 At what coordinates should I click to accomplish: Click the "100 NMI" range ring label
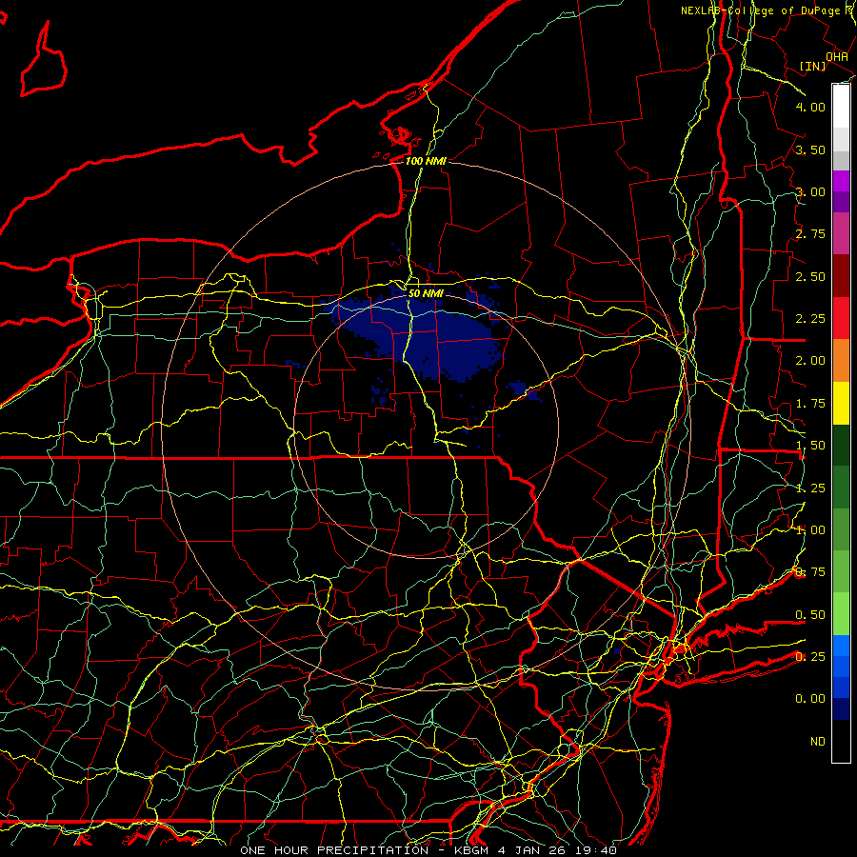[426, 161]
